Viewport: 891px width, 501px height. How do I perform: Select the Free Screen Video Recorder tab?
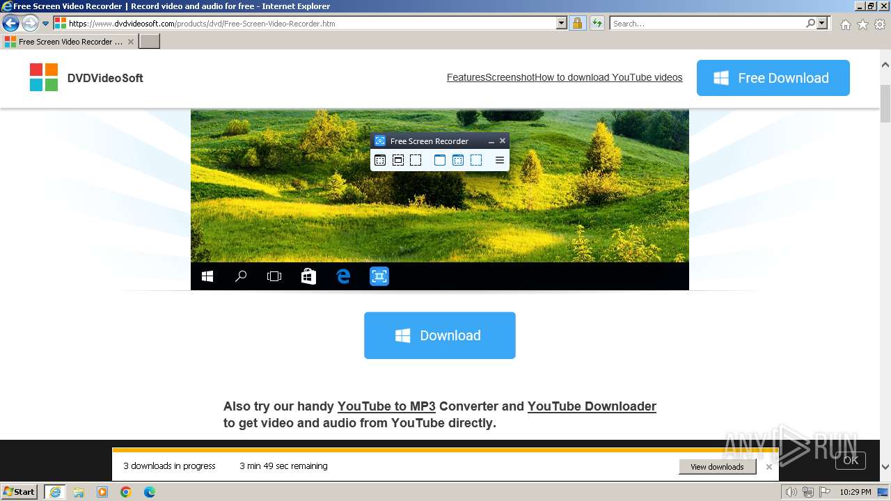[x=70, y=42]
